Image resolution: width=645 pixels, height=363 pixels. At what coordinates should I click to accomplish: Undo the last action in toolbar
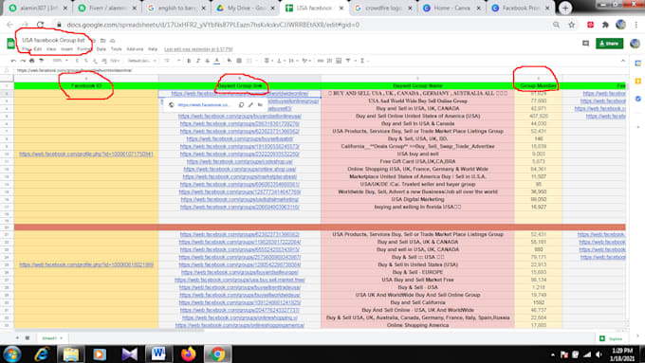pyautogui.click(x=13, y=61)
